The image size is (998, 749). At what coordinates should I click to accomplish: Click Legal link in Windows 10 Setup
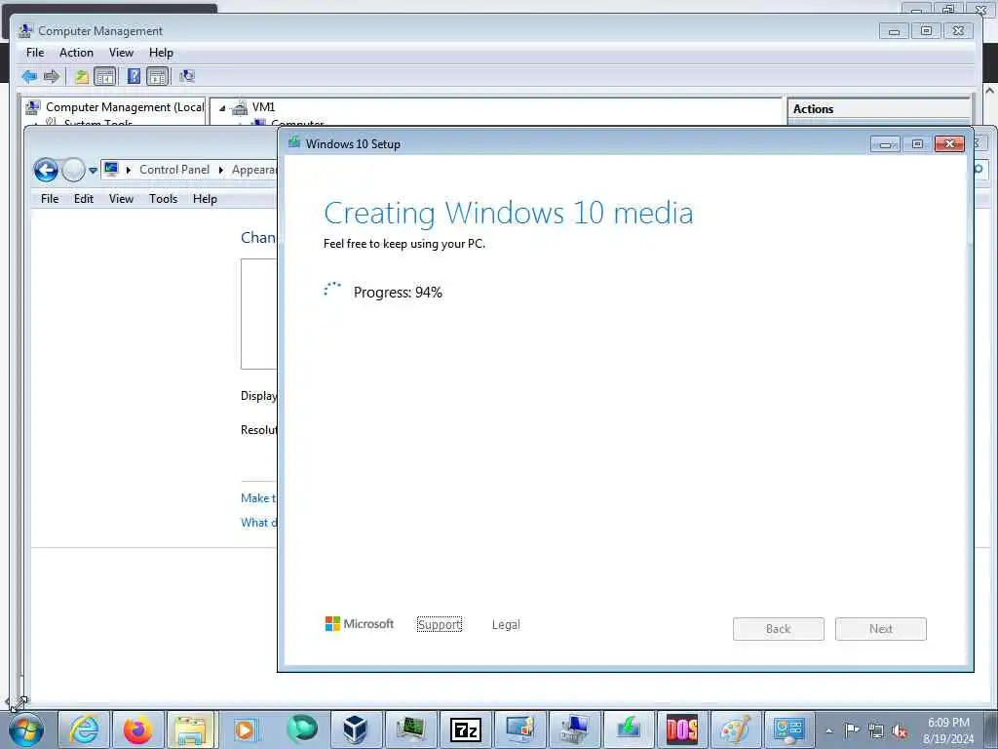coord(506,625)
